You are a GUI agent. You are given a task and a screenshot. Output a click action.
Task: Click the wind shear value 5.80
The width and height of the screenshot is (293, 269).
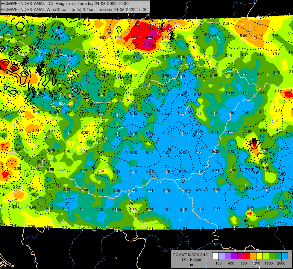[244, 36]
